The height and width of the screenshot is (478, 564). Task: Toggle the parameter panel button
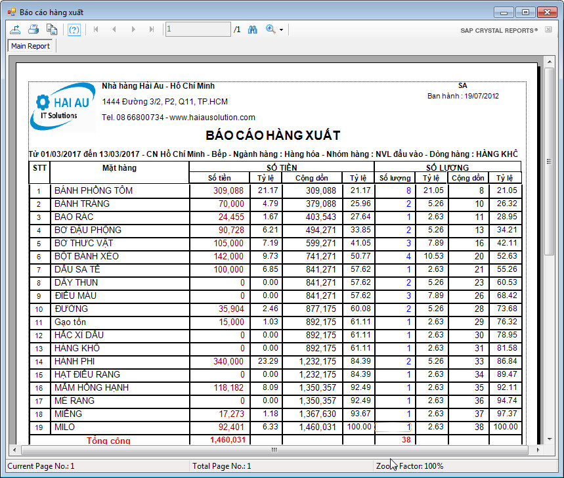(74, 30)
